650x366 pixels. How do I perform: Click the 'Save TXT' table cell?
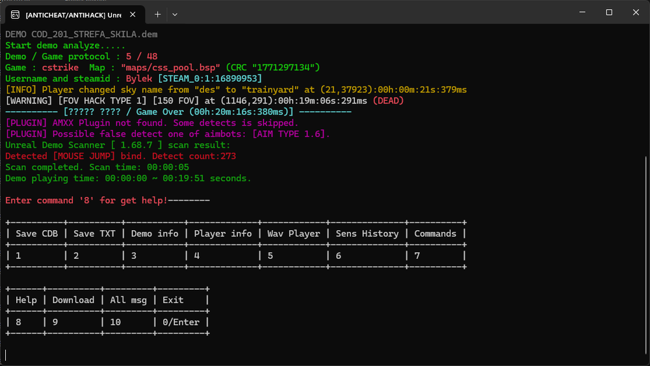tap(94, 234)
